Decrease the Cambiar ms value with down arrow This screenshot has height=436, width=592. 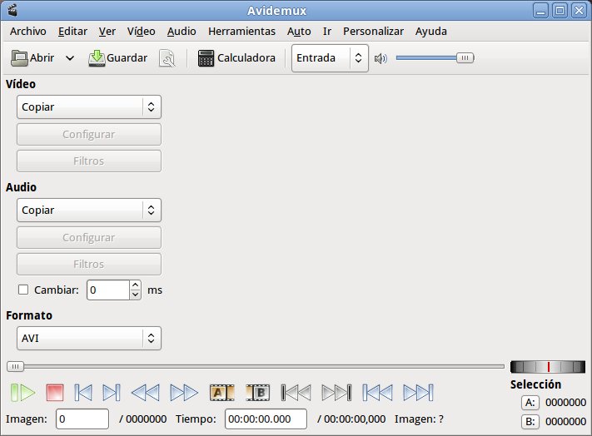pyautogui.click(x=135, y=295)
